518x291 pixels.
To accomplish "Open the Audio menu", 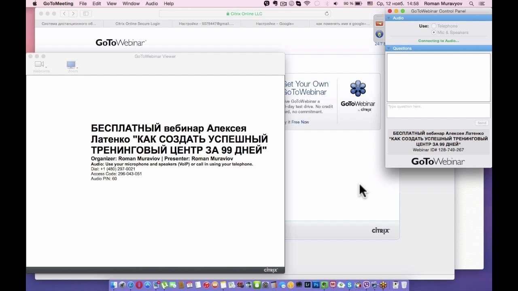I will 152,4.
